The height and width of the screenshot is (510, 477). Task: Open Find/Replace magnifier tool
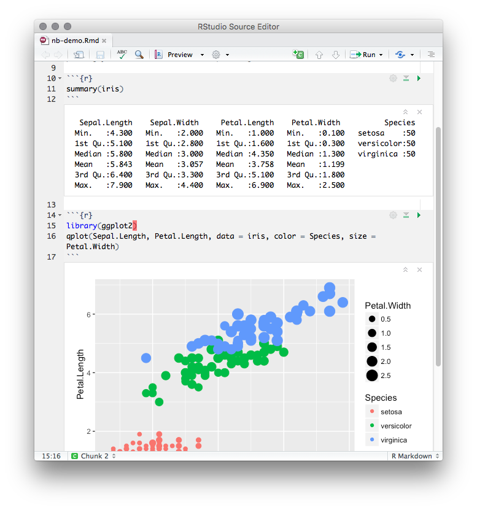pos(139,55)
